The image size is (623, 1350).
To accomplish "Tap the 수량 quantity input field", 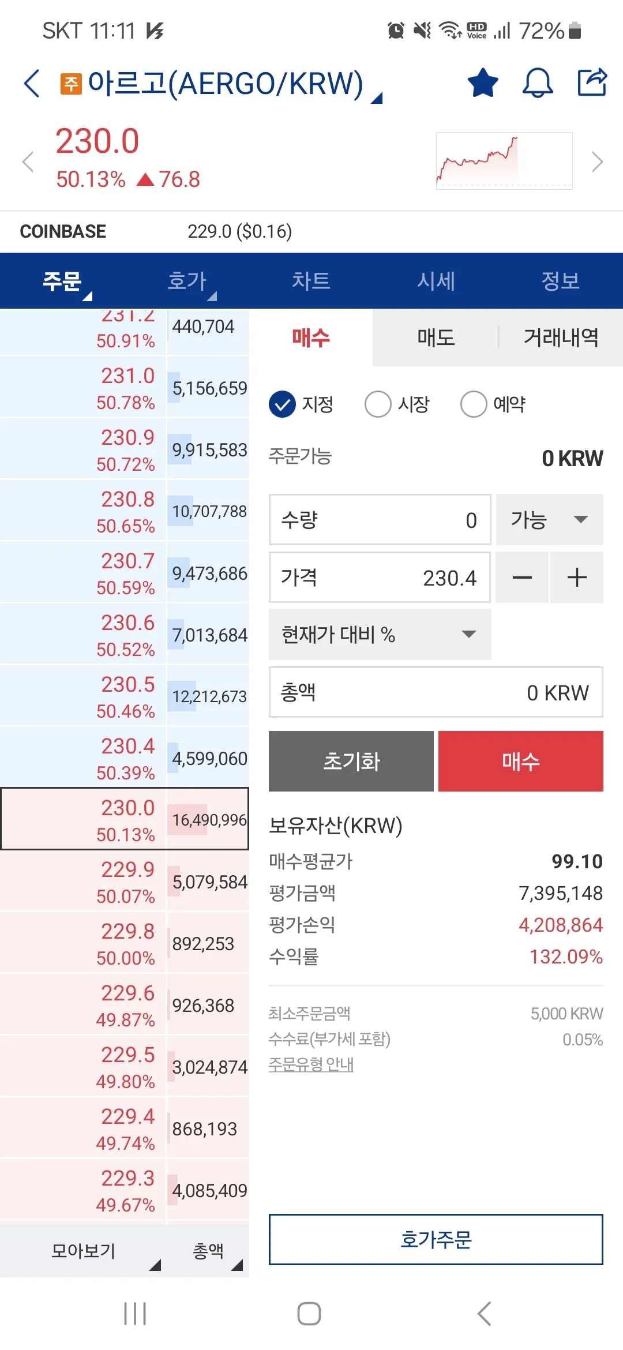I will (x=380, y=519).
